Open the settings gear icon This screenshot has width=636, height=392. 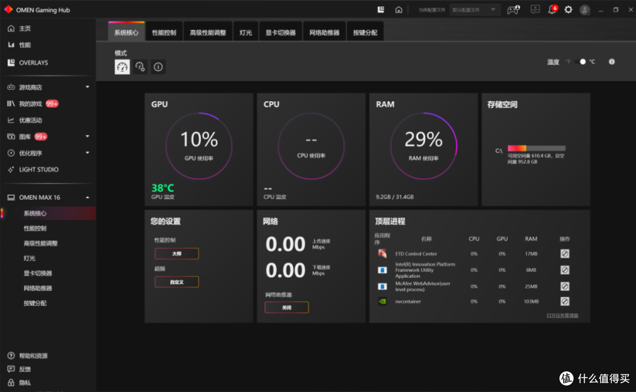tap(568, 9)
